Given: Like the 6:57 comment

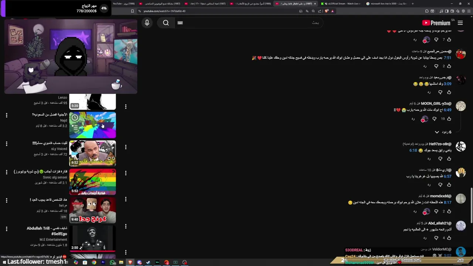Looking at the screenshot, I should tap(449, 185).
